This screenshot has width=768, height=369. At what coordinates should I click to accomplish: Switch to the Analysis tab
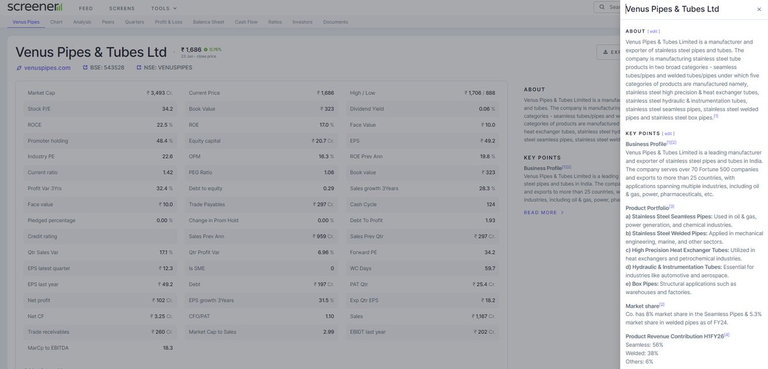[82, 22]
